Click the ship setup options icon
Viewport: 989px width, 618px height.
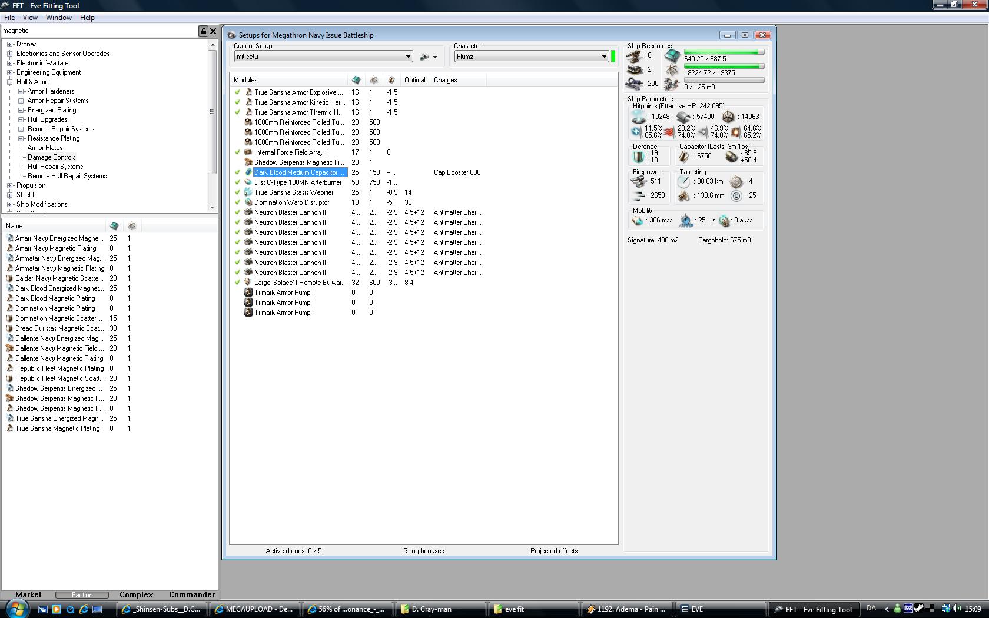[x=424, y=57]
